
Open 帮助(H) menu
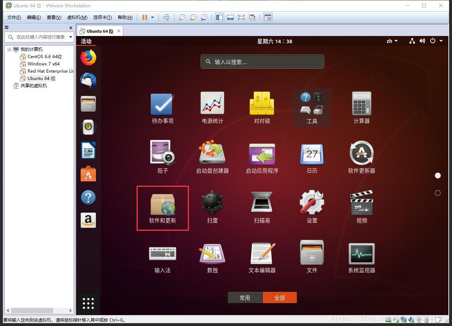pyautogui.click(x=125, y=17)
